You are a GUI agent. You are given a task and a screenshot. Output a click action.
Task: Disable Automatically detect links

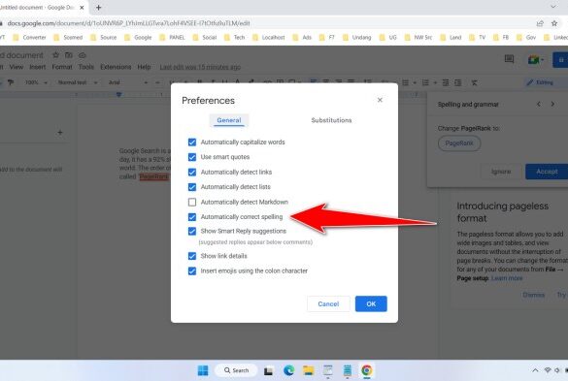coord(192,173)
